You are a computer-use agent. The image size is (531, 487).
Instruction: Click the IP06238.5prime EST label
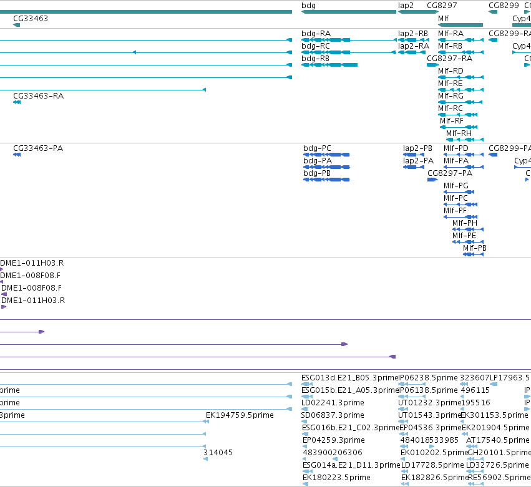pos(428,378)
